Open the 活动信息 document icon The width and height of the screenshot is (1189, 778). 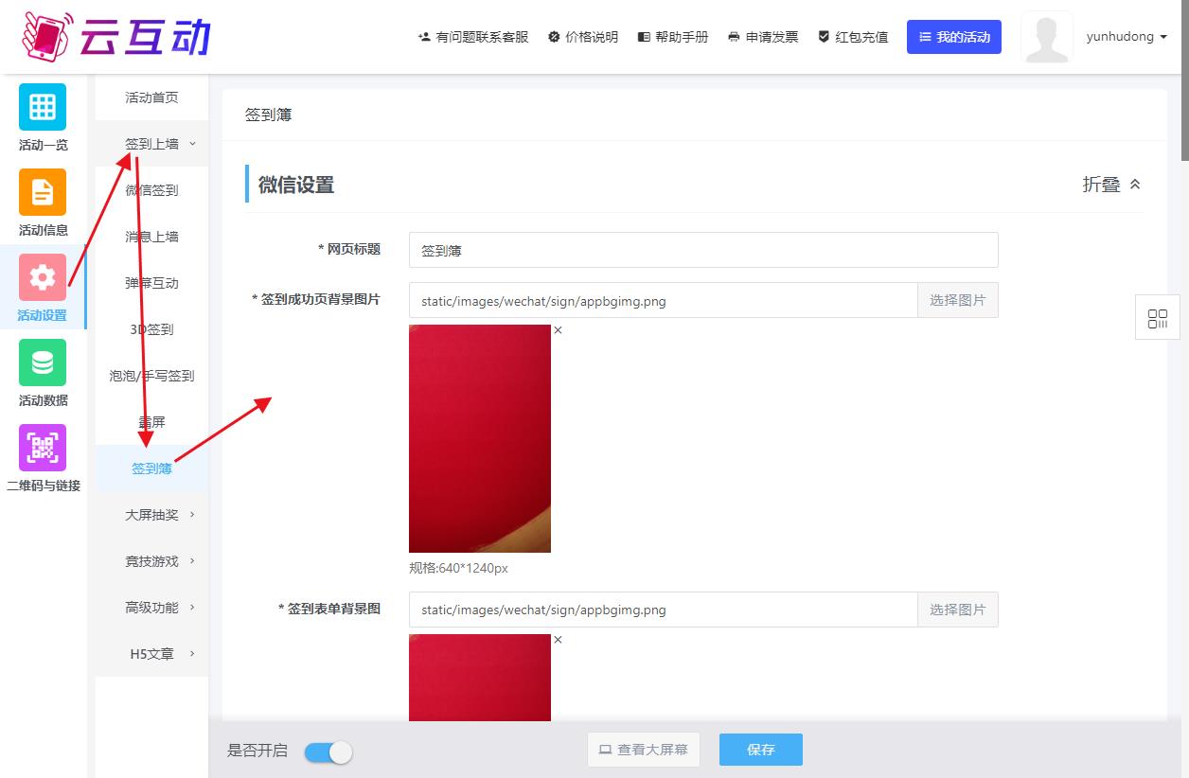[43, 192]
